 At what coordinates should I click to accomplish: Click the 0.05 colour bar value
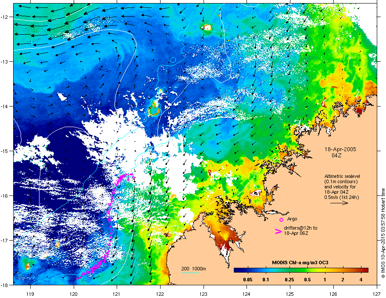point(248,280)
